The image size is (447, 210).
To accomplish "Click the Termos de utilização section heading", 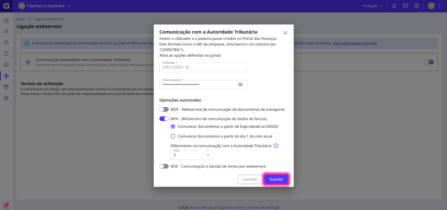I will 42,83.
